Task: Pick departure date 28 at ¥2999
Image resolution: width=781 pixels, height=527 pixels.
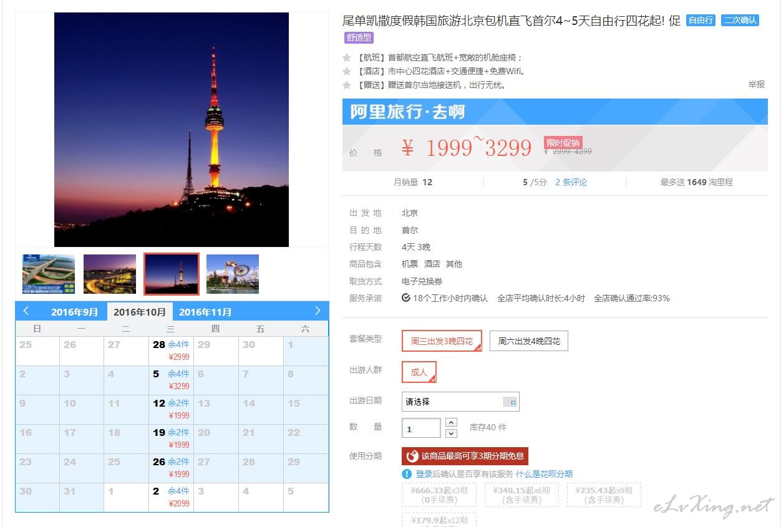Action: coord(171,351)
